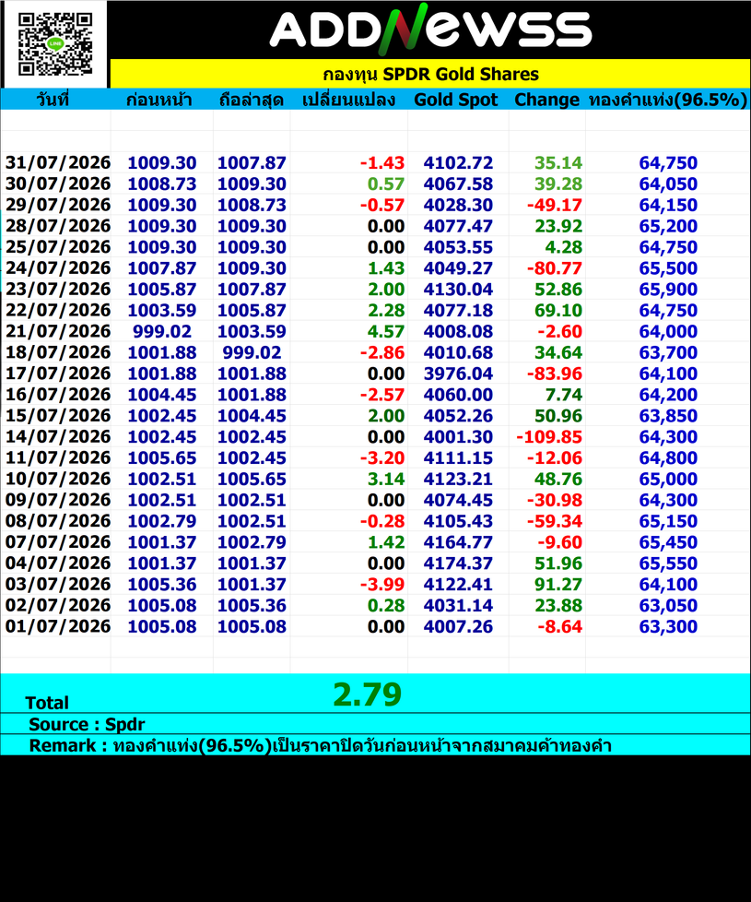This screenshot has width=751, height=902.
Task: Click the -80.77 Change value
Action: pyautogui.click(x=555, y=268)
